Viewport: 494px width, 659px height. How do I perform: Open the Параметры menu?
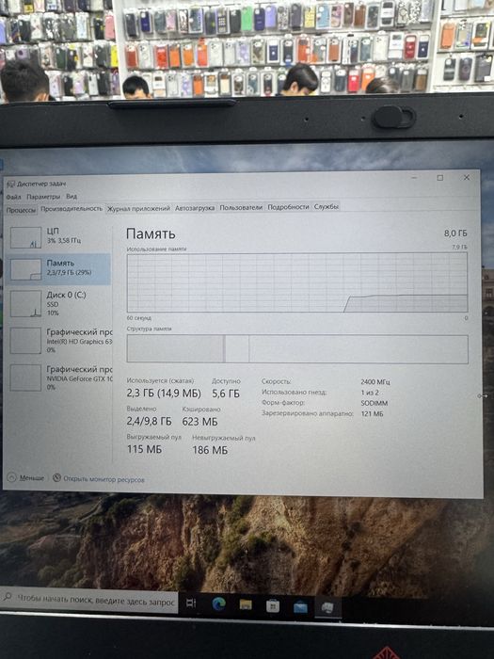43,196
